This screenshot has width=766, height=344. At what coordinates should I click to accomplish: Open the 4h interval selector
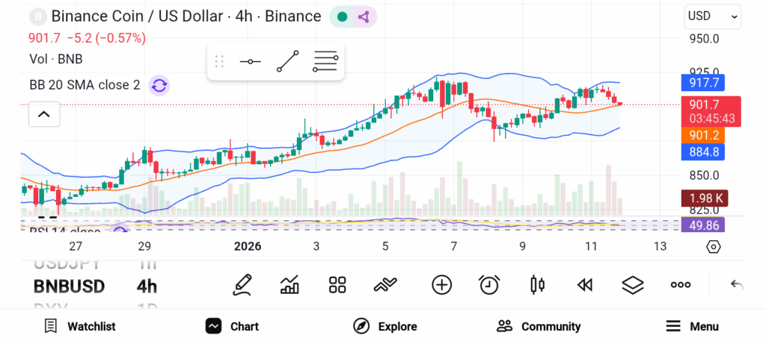147,286
